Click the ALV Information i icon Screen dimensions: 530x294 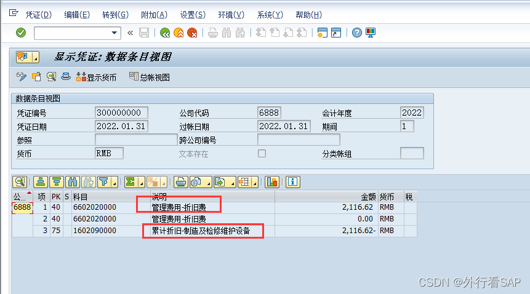[293, 182]
